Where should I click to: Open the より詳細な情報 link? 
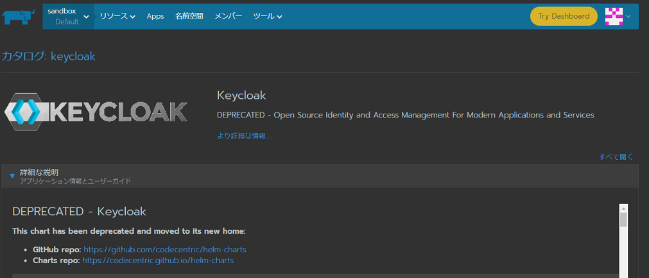pyautogui.click(x=243, y=135)
